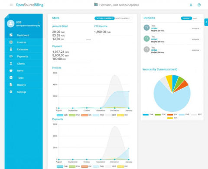
Task: Open the help question mark icon
Action: 199,5
